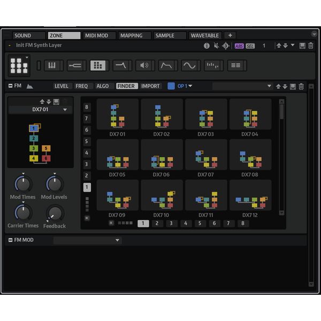This screenshot has height=321, width=321.
Task: Save algorithm preset with floppy disk icon
Action: pos(56,102)
